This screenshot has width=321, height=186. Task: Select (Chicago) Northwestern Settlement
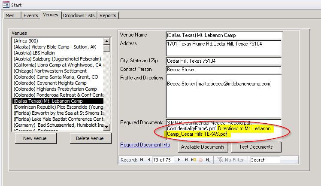click(x=58, y=71)
